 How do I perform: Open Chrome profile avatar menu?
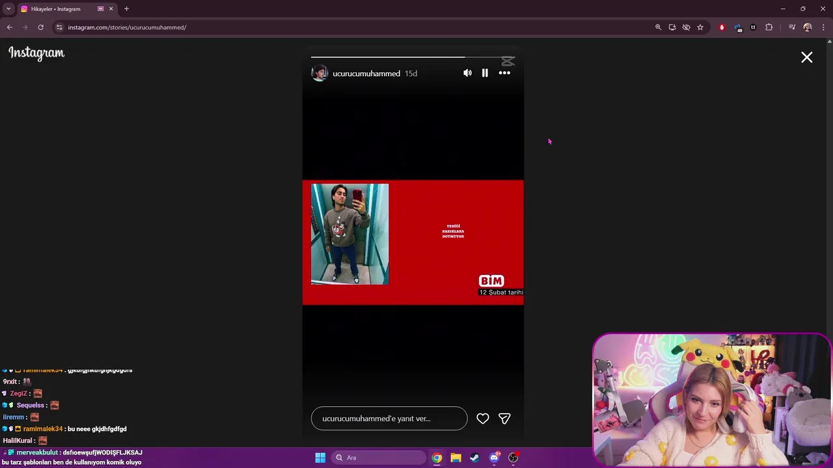point(808,27)
